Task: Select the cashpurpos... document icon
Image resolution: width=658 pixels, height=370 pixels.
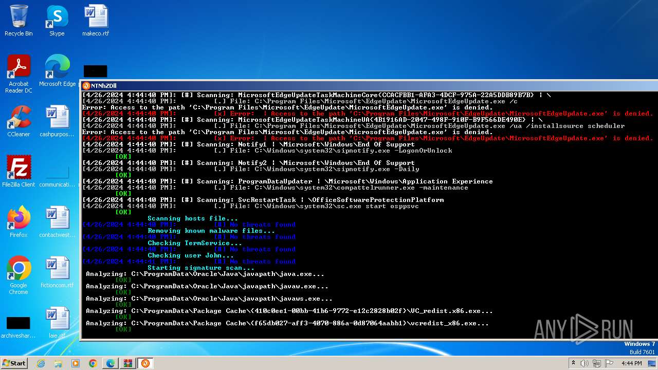Action: point(57,122)
